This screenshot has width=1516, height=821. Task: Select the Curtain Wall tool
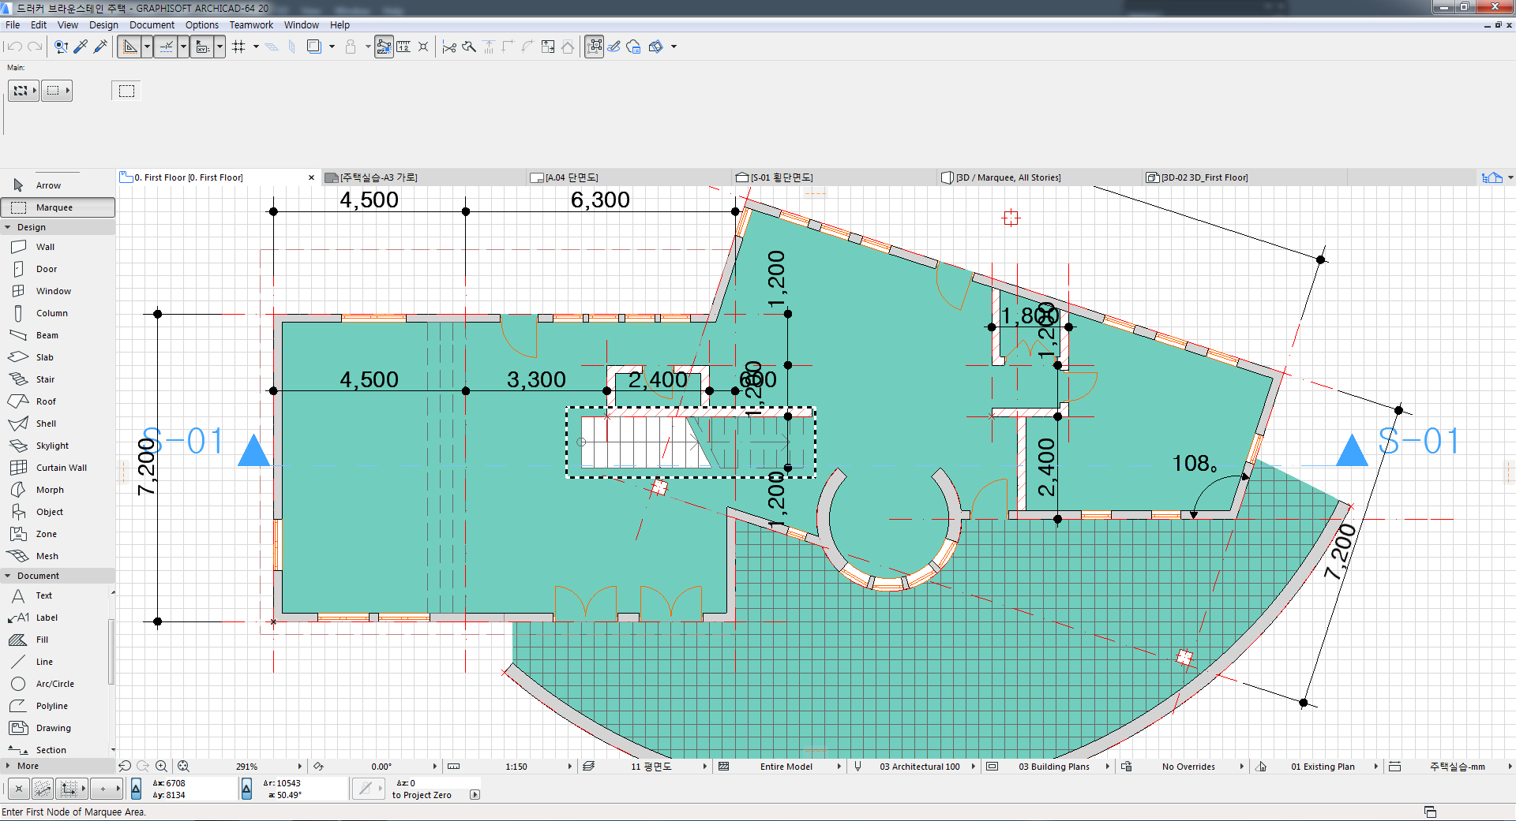coord(58,468)
